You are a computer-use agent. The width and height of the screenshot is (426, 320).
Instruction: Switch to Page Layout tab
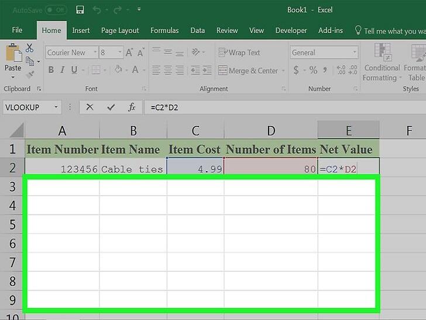click(120, 30)
